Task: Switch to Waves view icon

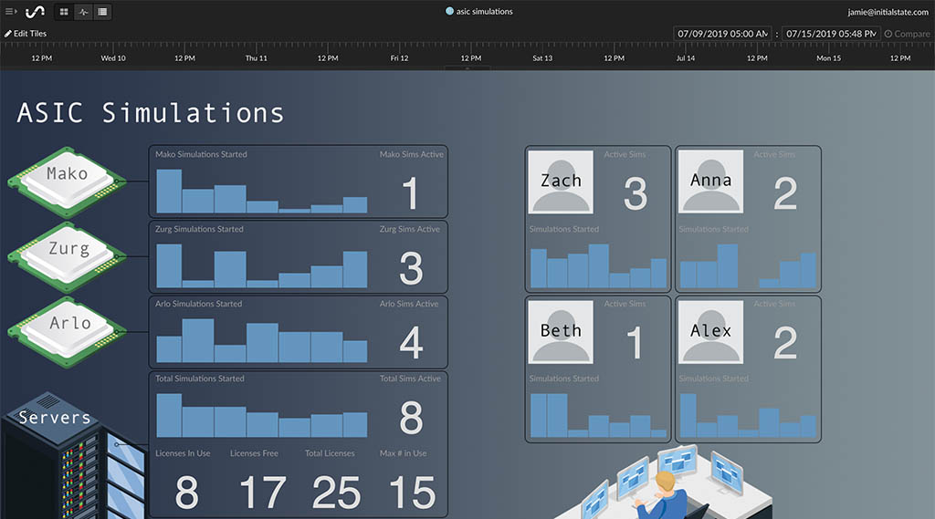Action: [x=83, y=12]
